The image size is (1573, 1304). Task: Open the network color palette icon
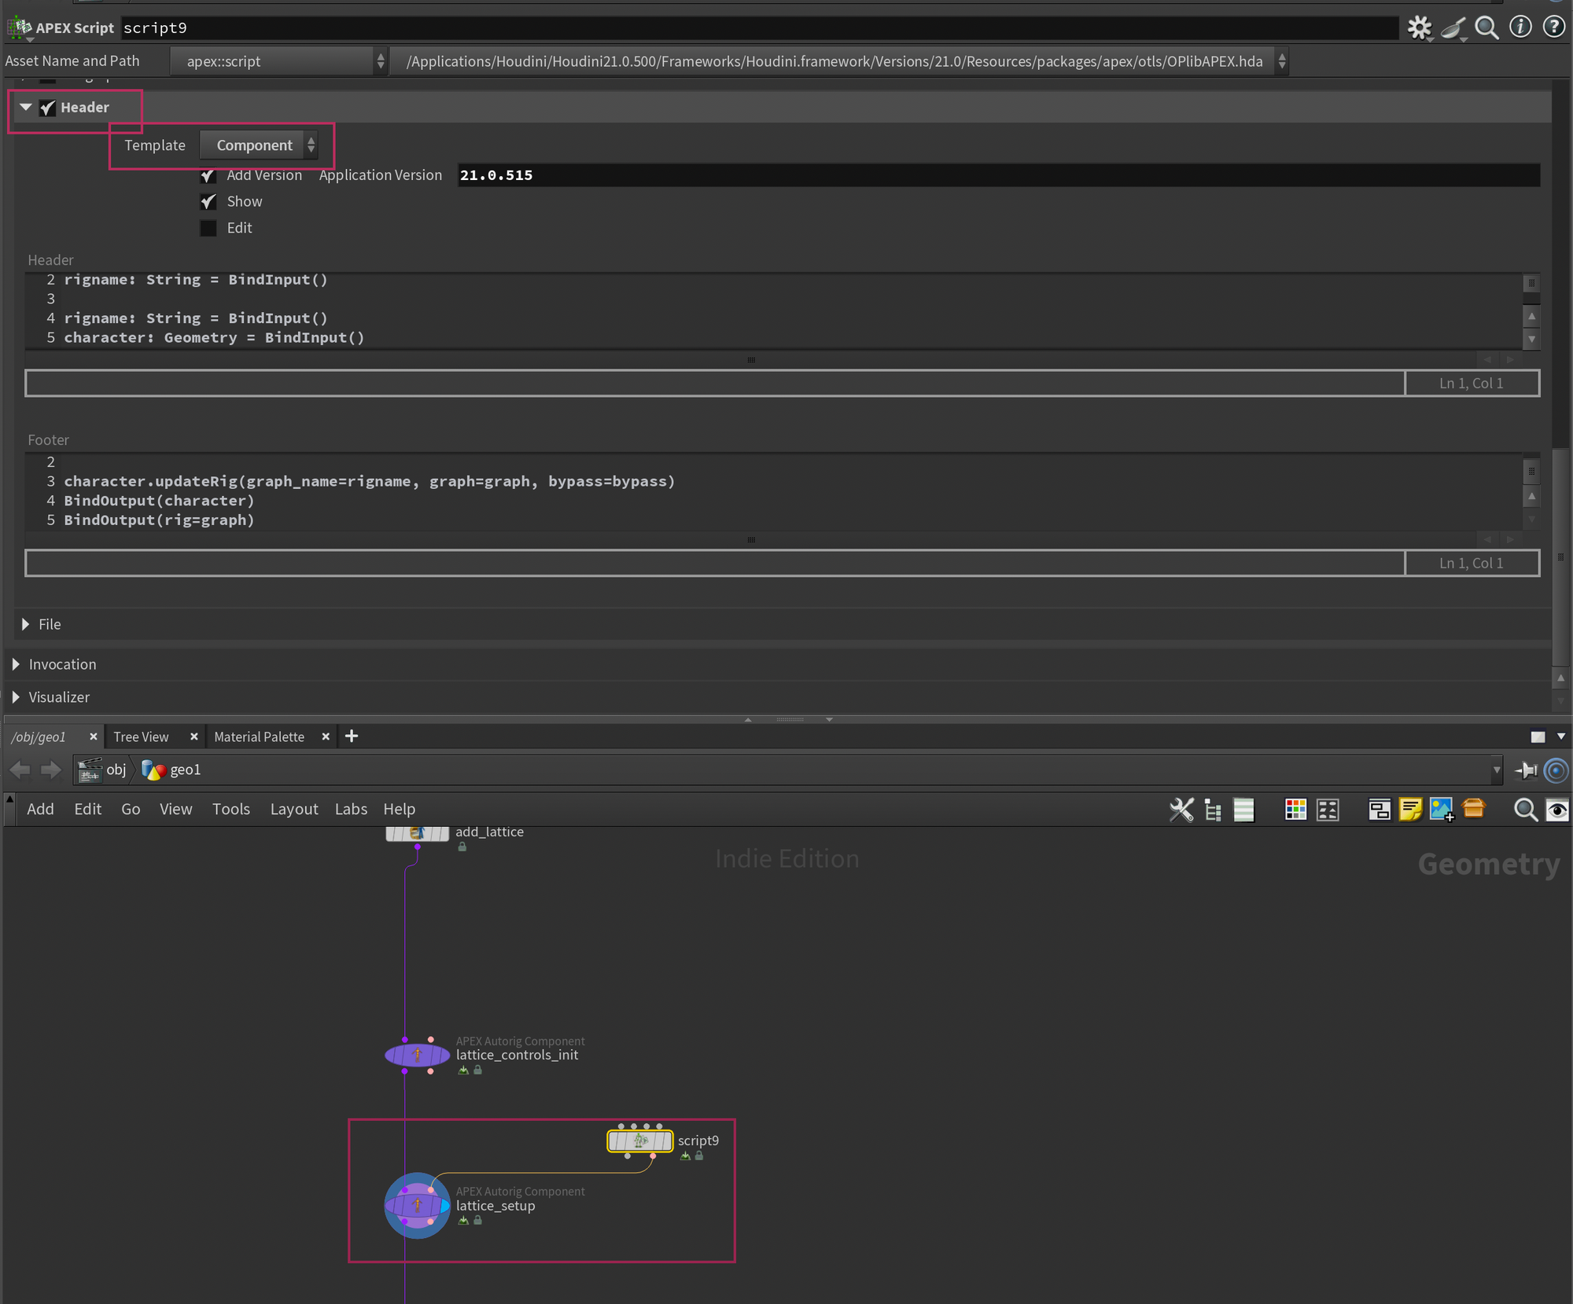(x=1295, y=810)
